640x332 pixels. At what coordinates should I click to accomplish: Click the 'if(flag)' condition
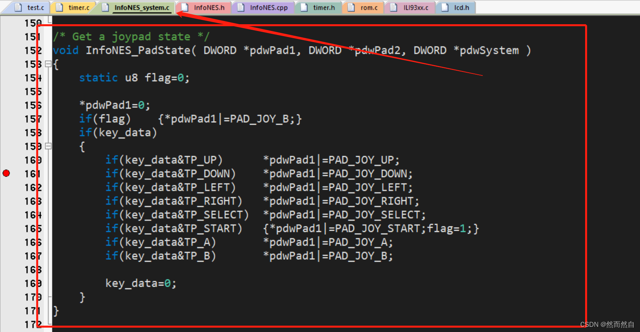(x=105, y=119)
